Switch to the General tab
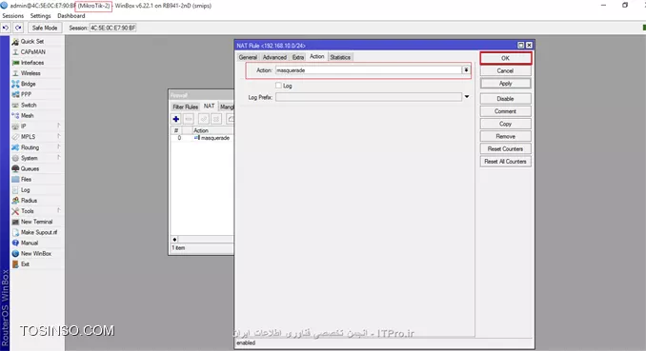 pyautogui.click(x=248, y=57)
